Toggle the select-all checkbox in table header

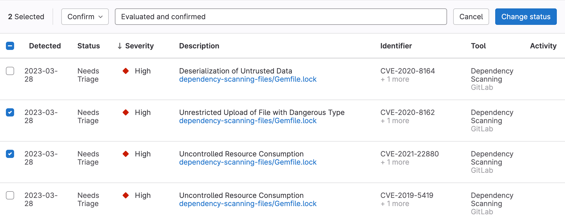pos(10,46)
